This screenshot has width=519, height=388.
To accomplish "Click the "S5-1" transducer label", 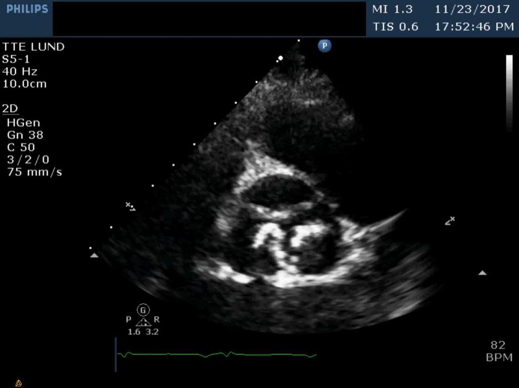I will point(16,59).
